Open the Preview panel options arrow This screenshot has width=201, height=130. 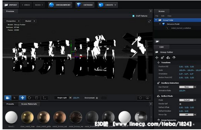(x=151, y=11)
